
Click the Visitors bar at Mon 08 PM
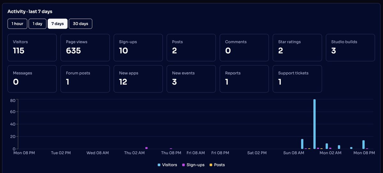[364, 144]
